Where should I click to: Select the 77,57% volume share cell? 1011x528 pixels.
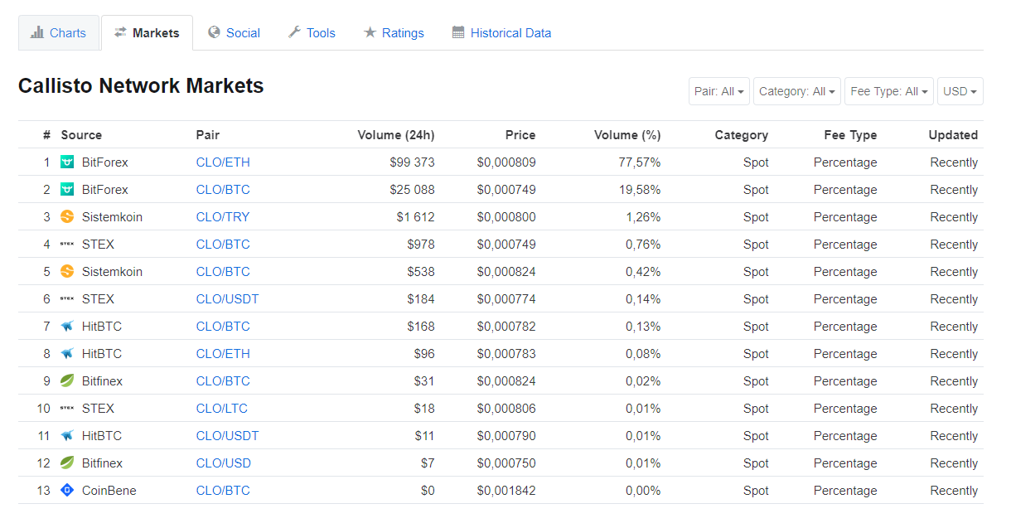click(x=640, y=162)
